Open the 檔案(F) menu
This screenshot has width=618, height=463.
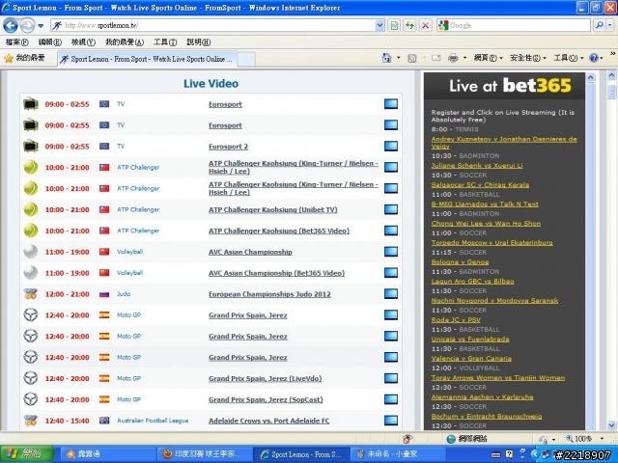click(x=17, y=42)
